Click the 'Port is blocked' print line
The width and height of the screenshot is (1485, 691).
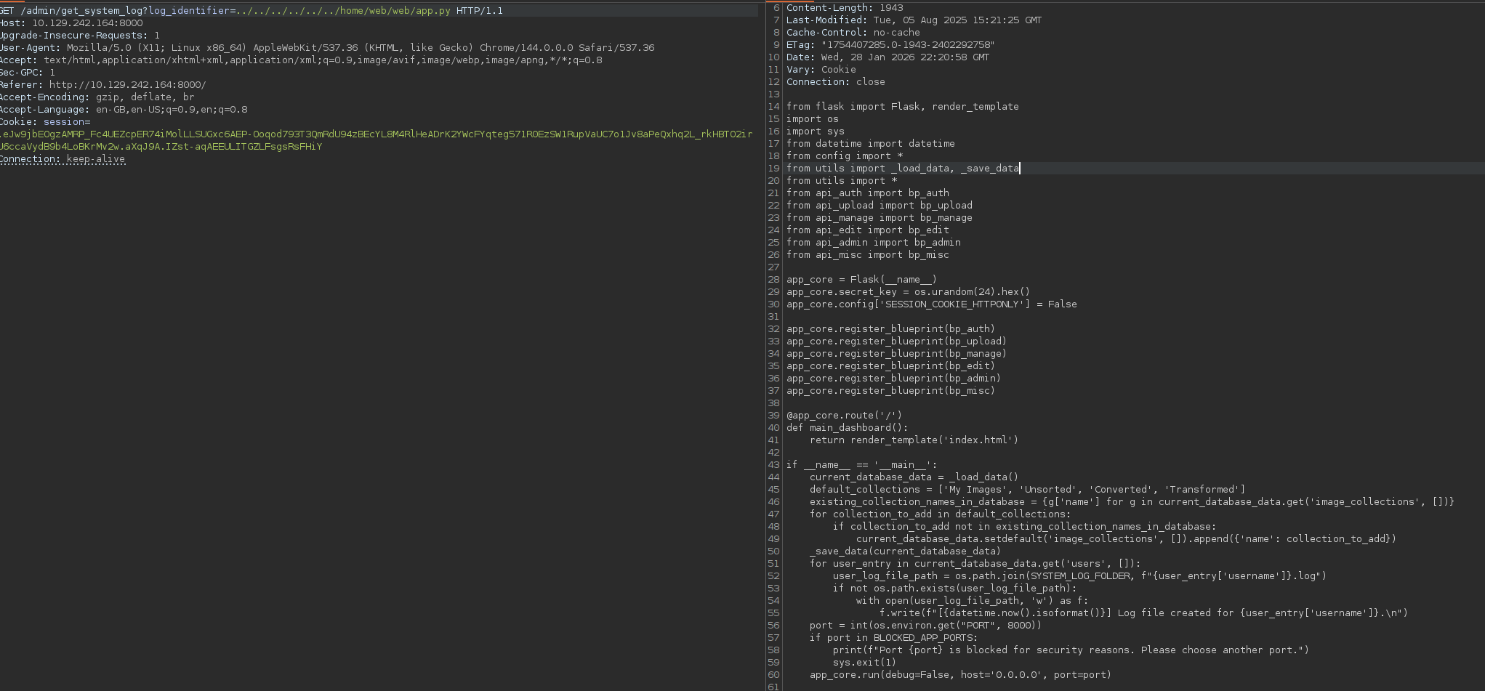(x=1071, y=650)
